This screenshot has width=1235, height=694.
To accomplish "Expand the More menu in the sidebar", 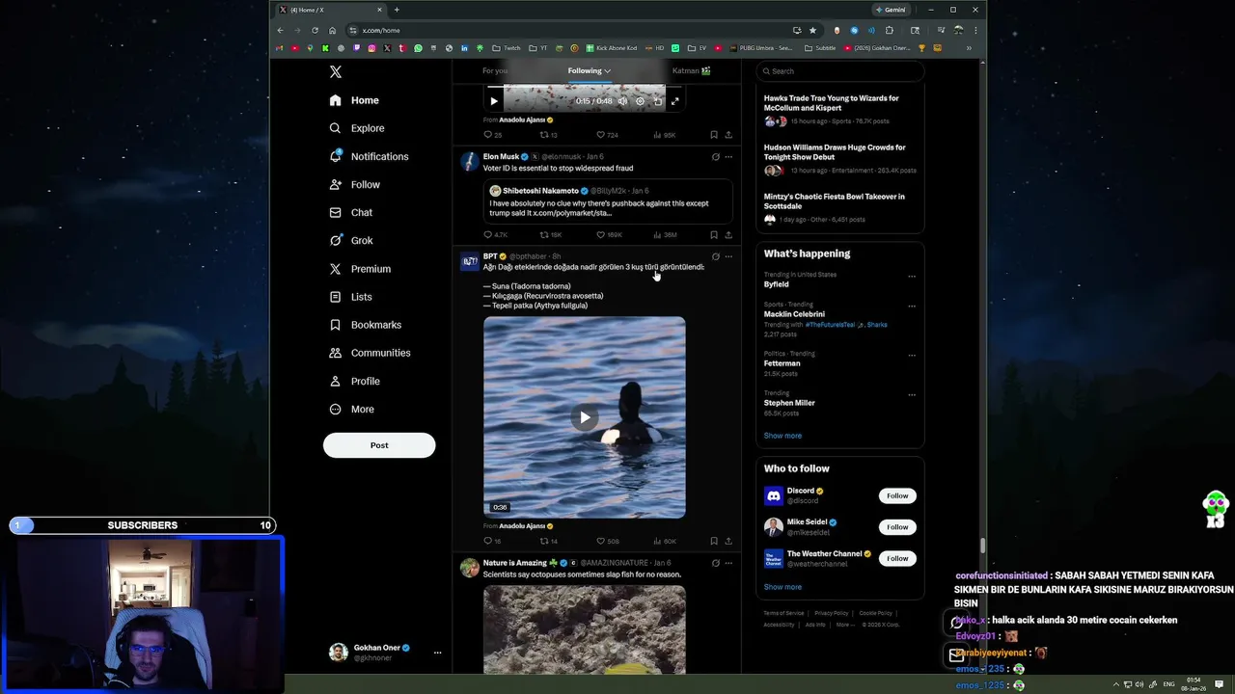I will tap(351, 409).
